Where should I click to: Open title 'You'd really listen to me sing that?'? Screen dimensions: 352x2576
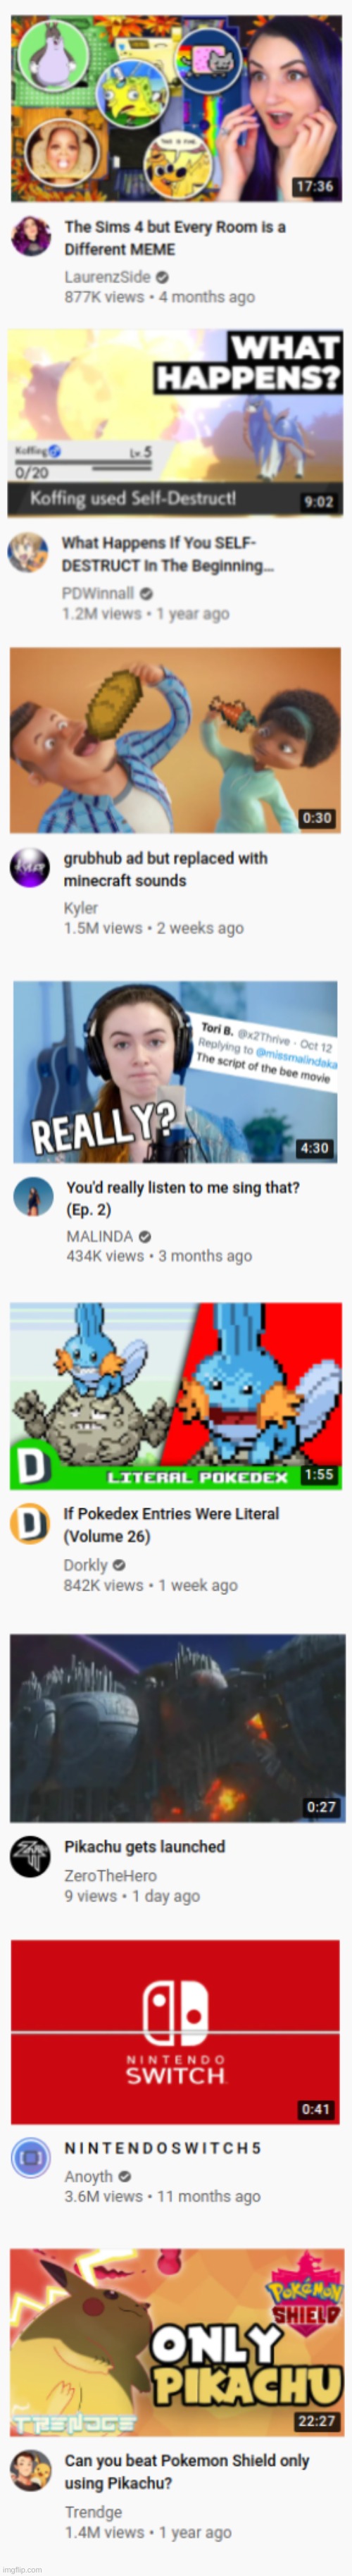pyautogui.click(x=182, y=1198)
